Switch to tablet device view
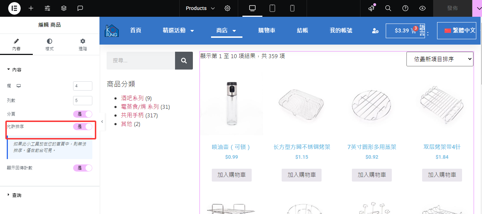The width and height of the screenshot is (482, 214). 272,8
